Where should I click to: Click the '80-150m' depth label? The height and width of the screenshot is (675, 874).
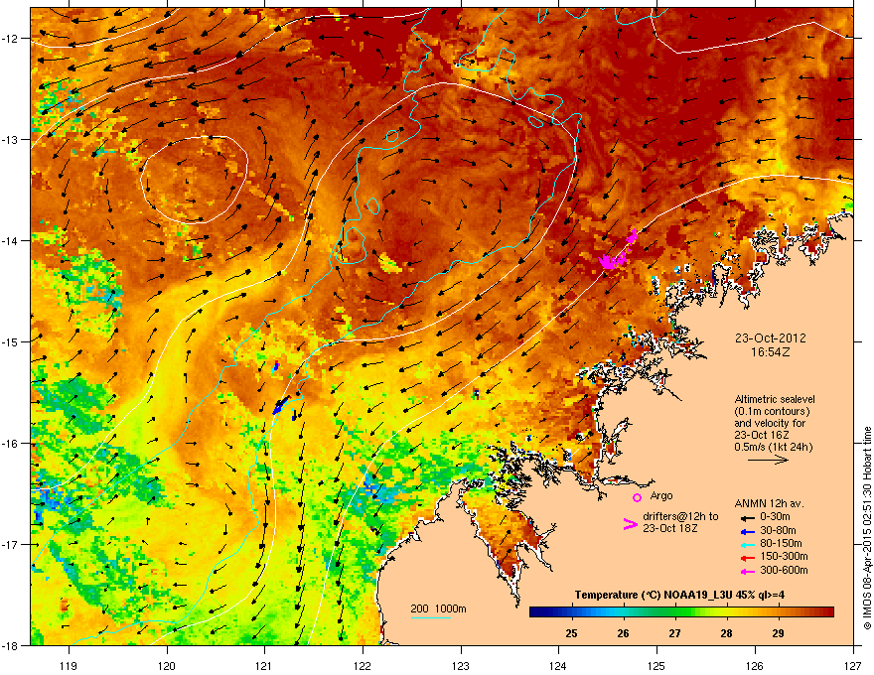(781, 544)
